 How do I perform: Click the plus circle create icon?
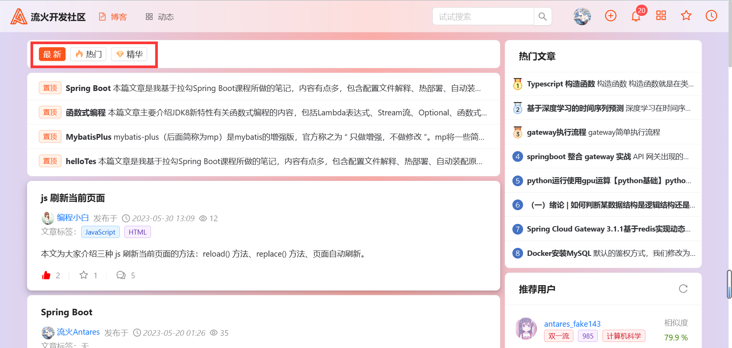[x=611, y=16]
